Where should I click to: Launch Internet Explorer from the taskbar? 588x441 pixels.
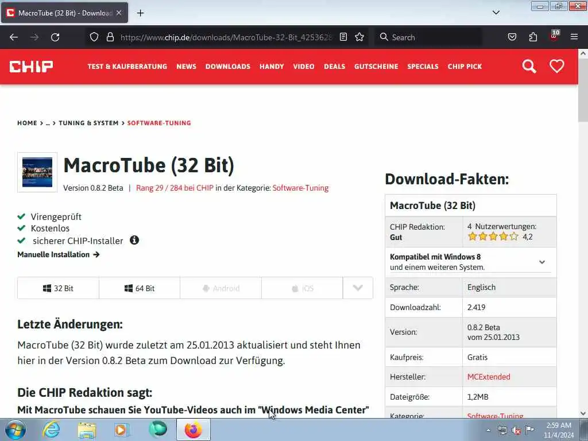click(x=51, y=430)
